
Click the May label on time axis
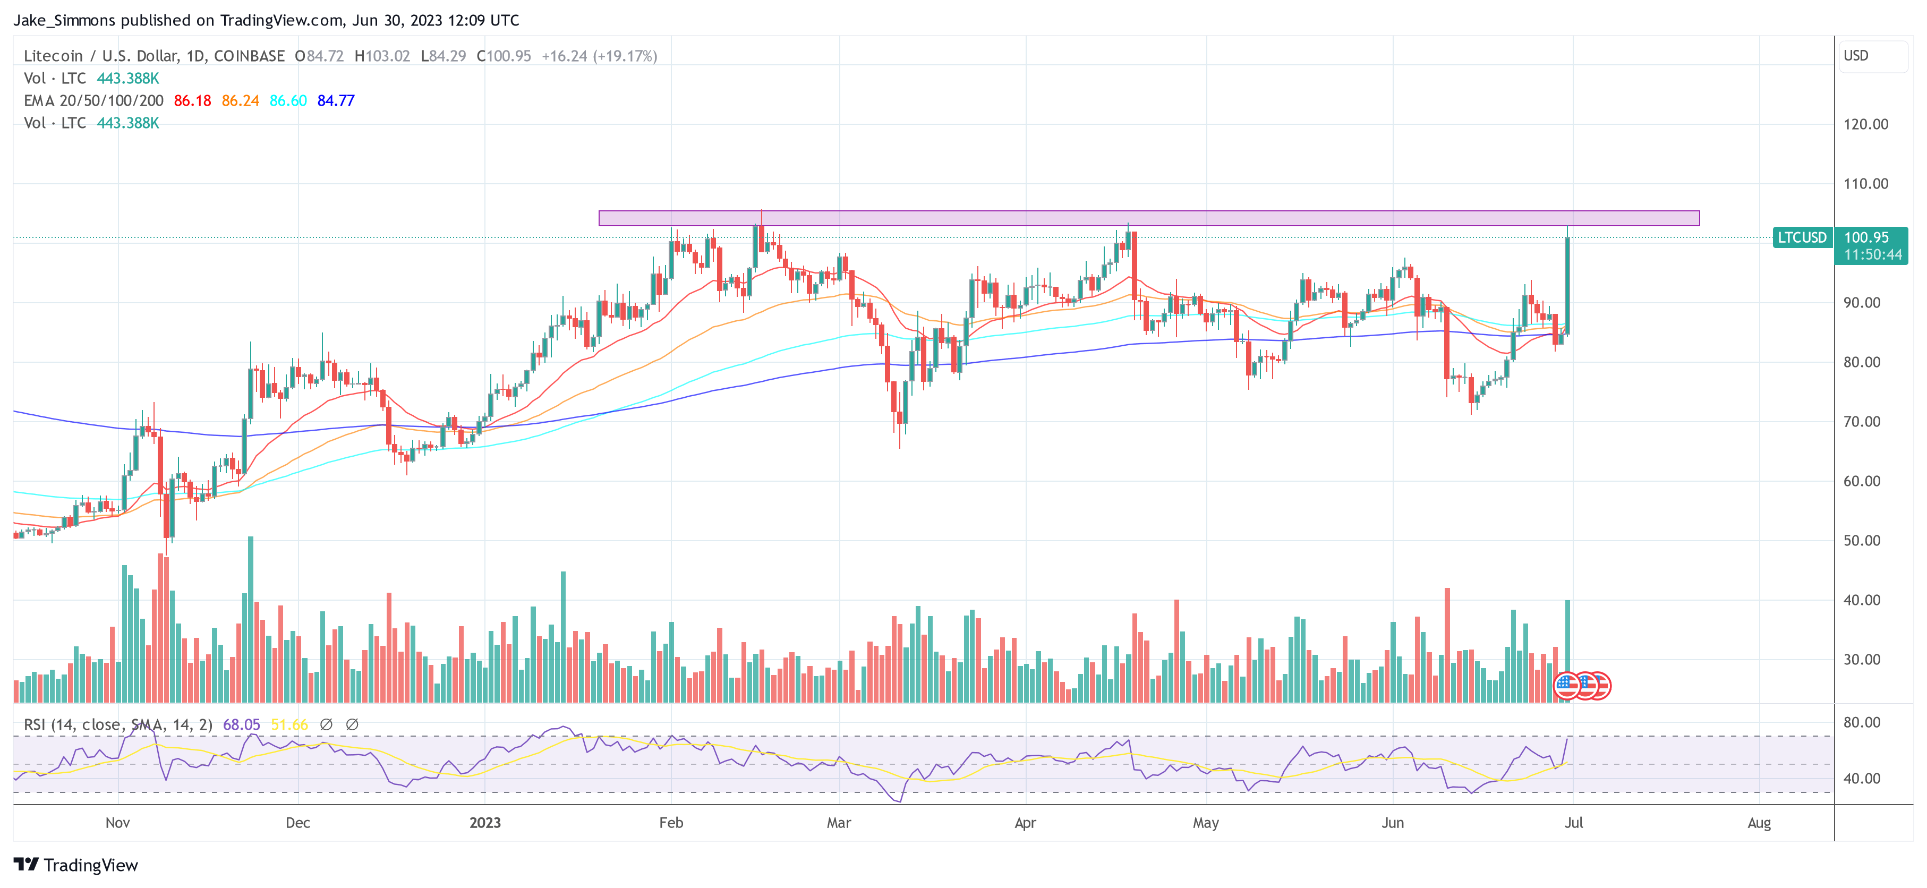pos(1206,822)
